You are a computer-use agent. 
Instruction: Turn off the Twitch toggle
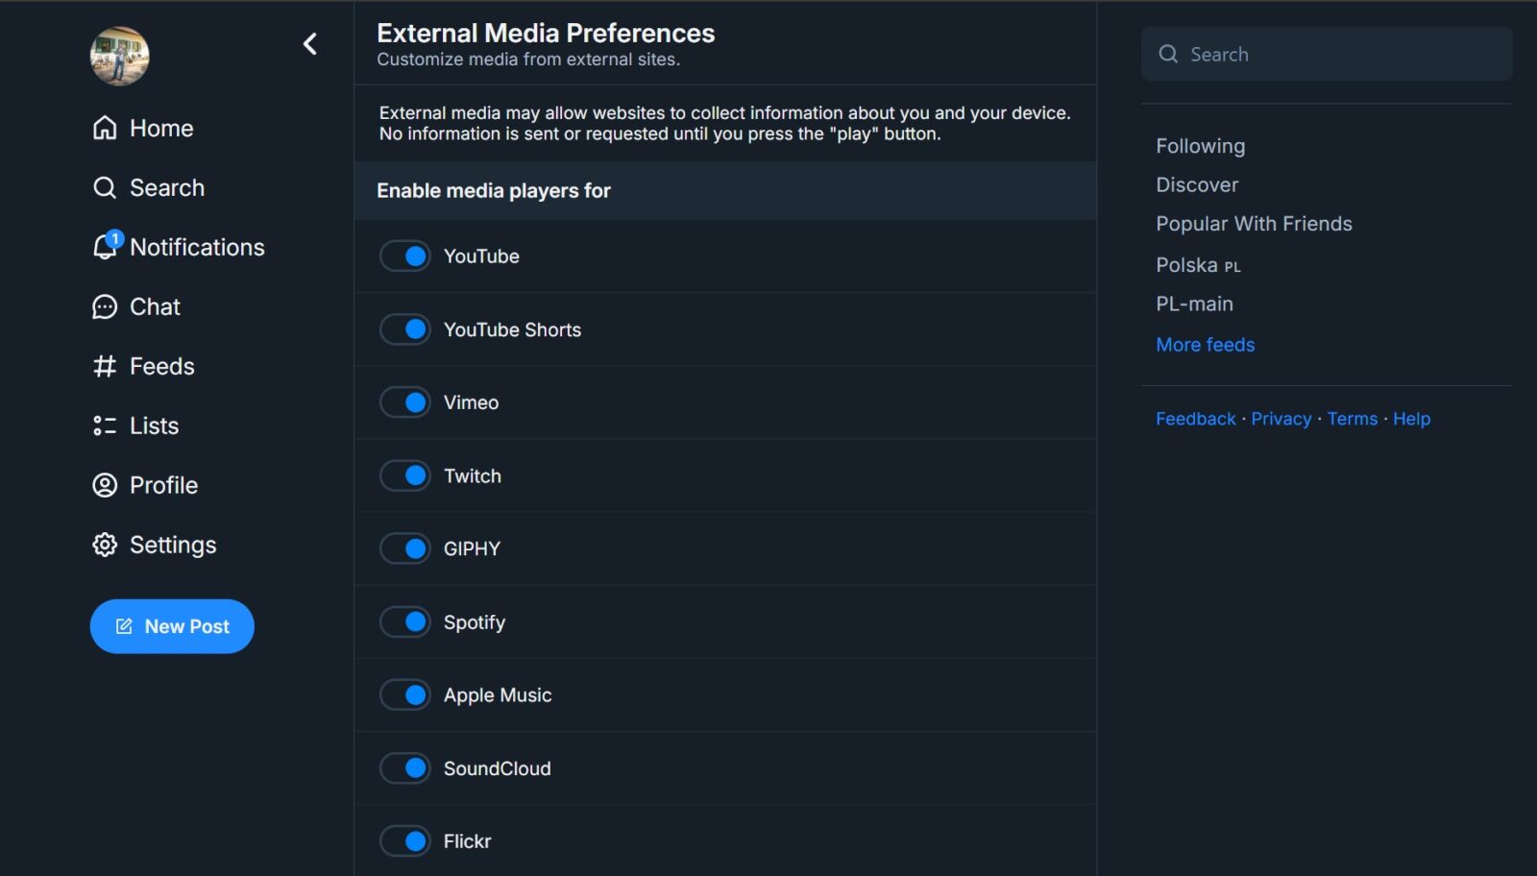(x=405, y=475)
